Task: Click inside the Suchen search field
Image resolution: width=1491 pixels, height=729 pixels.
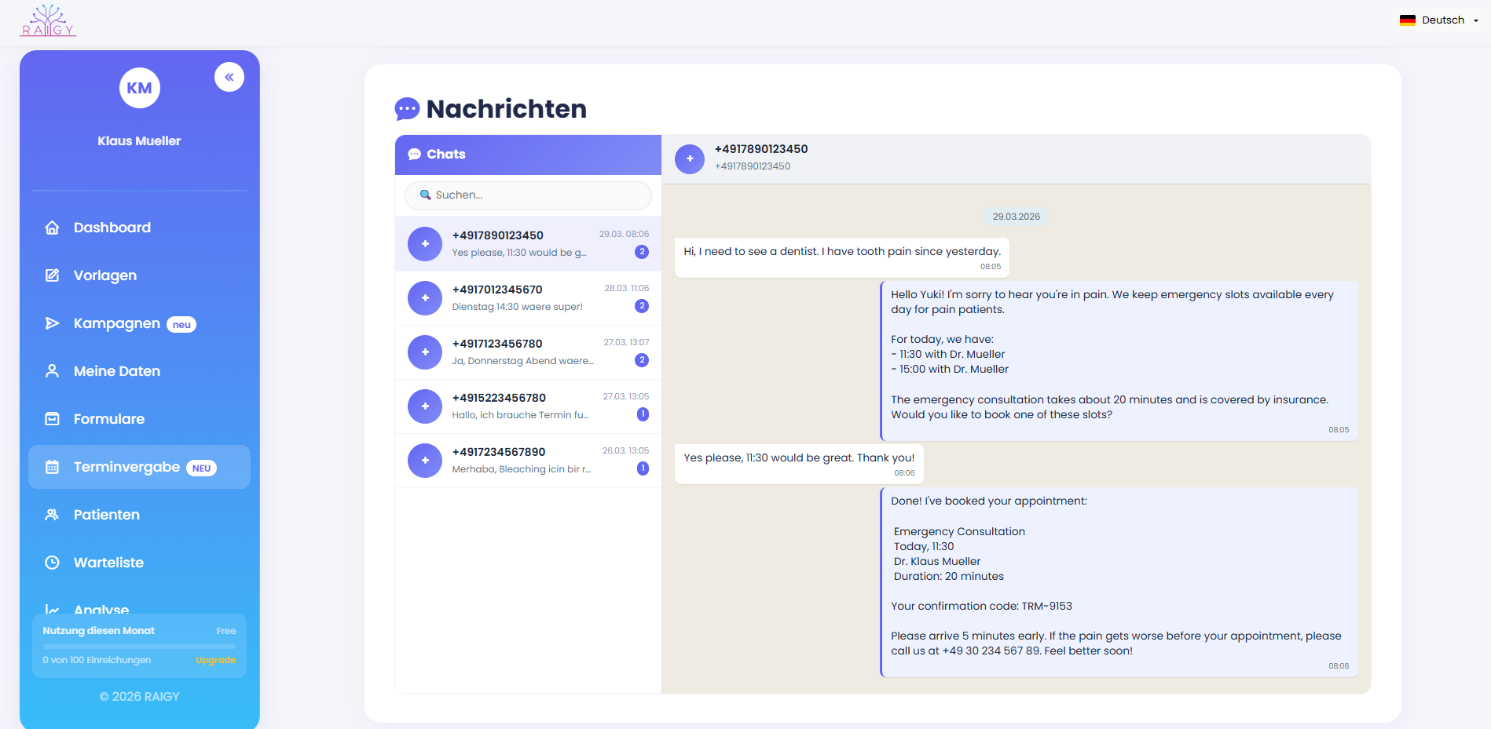Action: (x=527, y=195)
